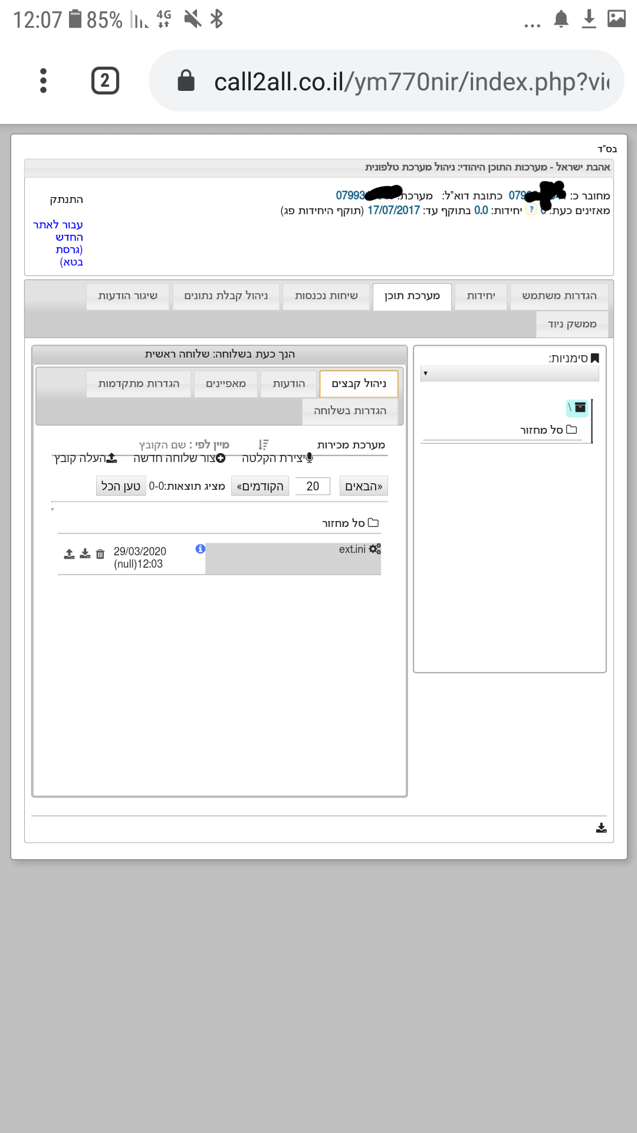This screenshot has height=1133, width=637.
Task: Click the download icon at page bottom
Action: point(601,828)
